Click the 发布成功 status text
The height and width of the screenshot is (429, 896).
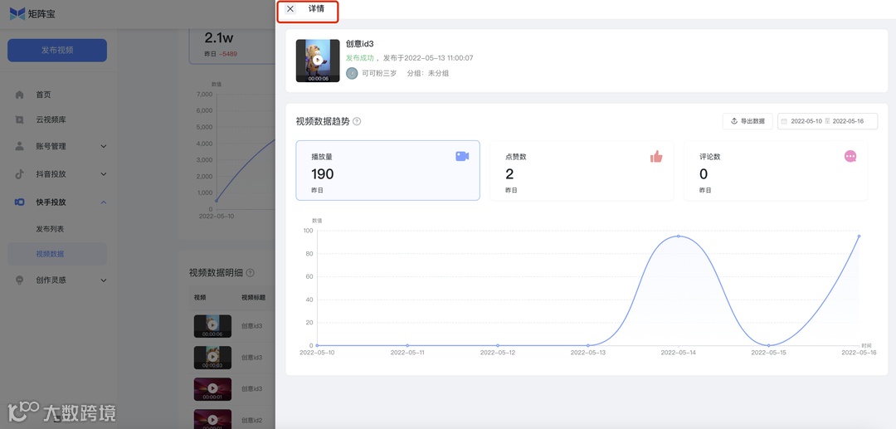360,58
